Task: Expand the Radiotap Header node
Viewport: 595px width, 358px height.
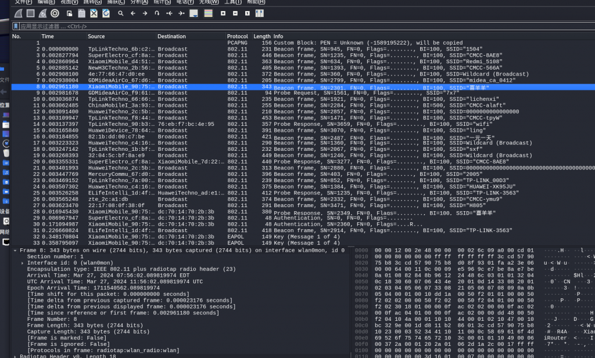Action: pyautogui.click(x=15, y=356)
